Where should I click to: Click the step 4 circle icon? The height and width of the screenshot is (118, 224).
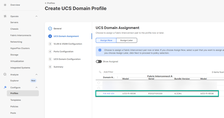(50, 51)
